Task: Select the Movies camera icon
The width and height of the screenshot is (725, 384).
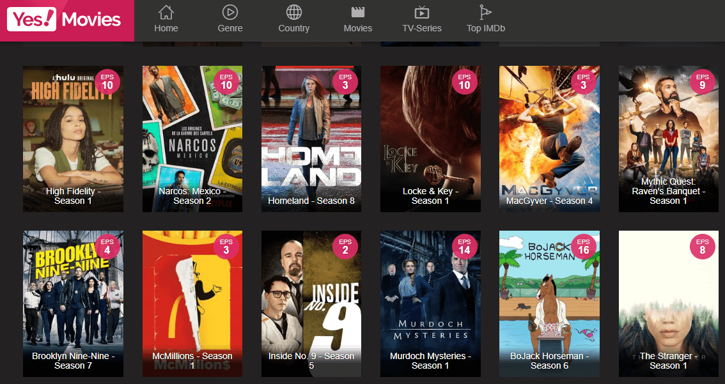Action: coord(357,12)
